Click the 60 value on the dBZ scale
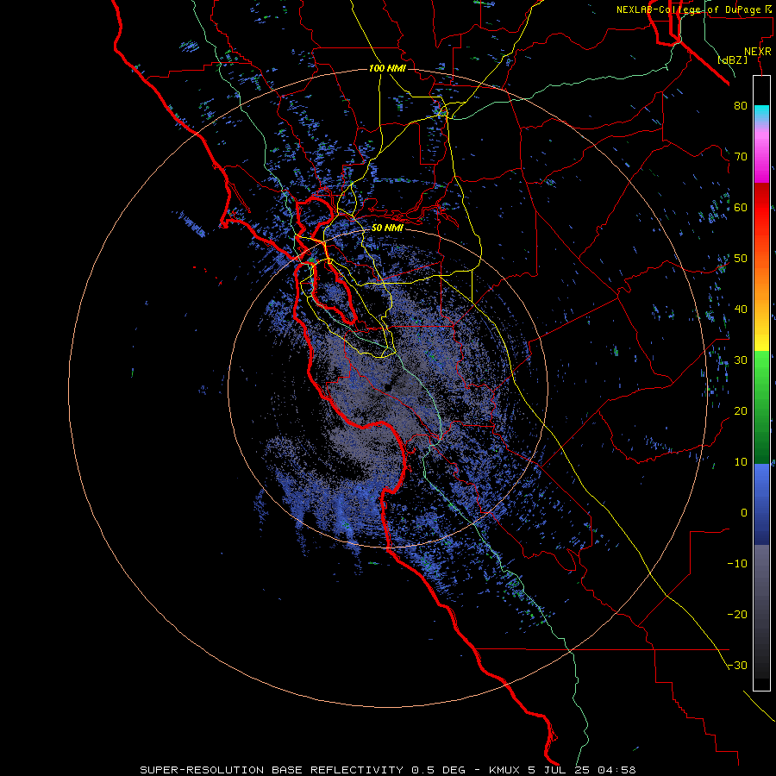 [741, 208]
